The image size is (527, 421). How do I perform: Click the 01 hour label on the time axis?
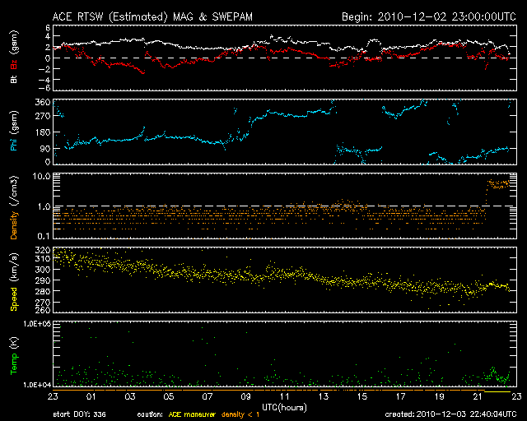pos(91,397)
